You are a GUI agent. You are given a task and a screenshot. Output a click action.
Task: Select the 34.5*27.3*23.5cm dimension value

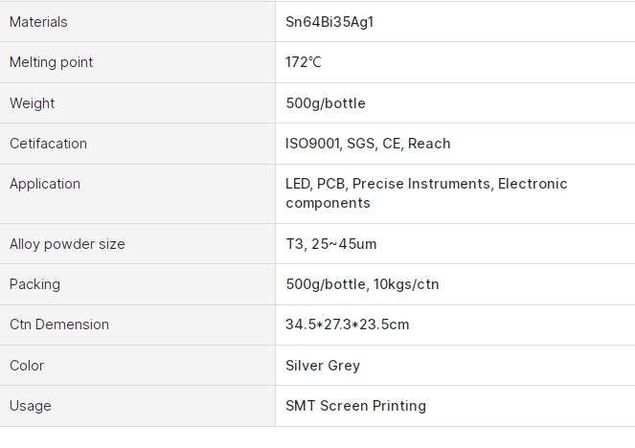(x=348, y=325)
